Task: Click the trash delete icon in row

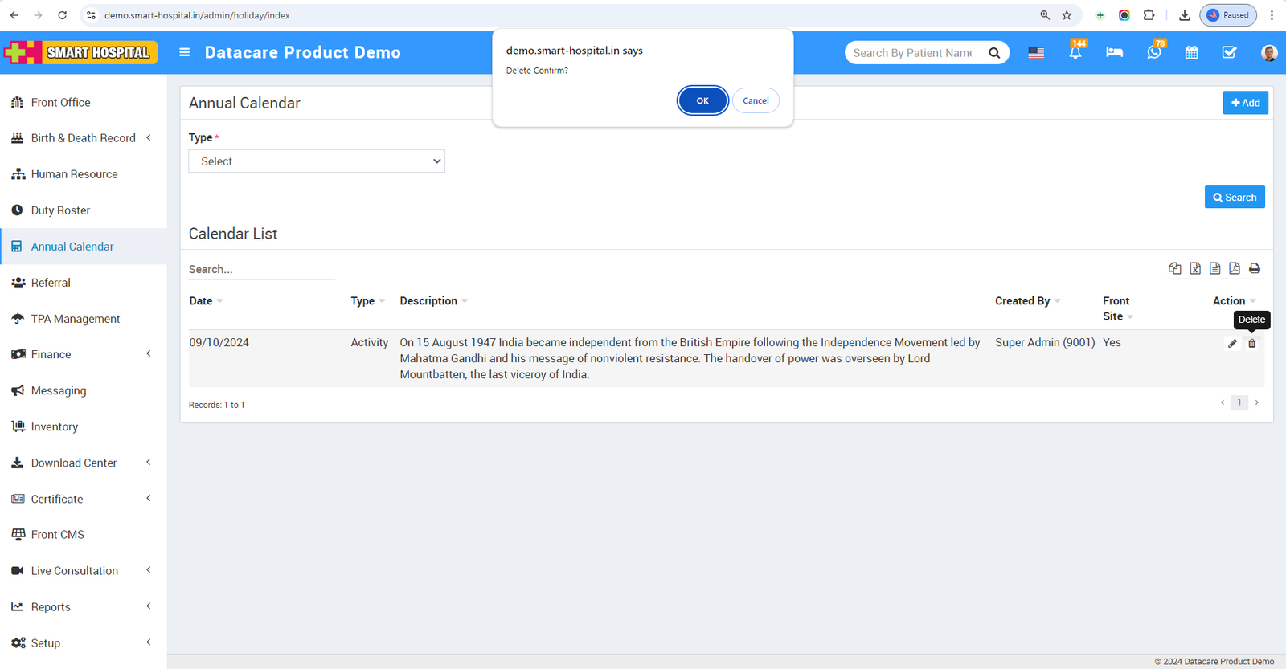Action: point(1251,344)
